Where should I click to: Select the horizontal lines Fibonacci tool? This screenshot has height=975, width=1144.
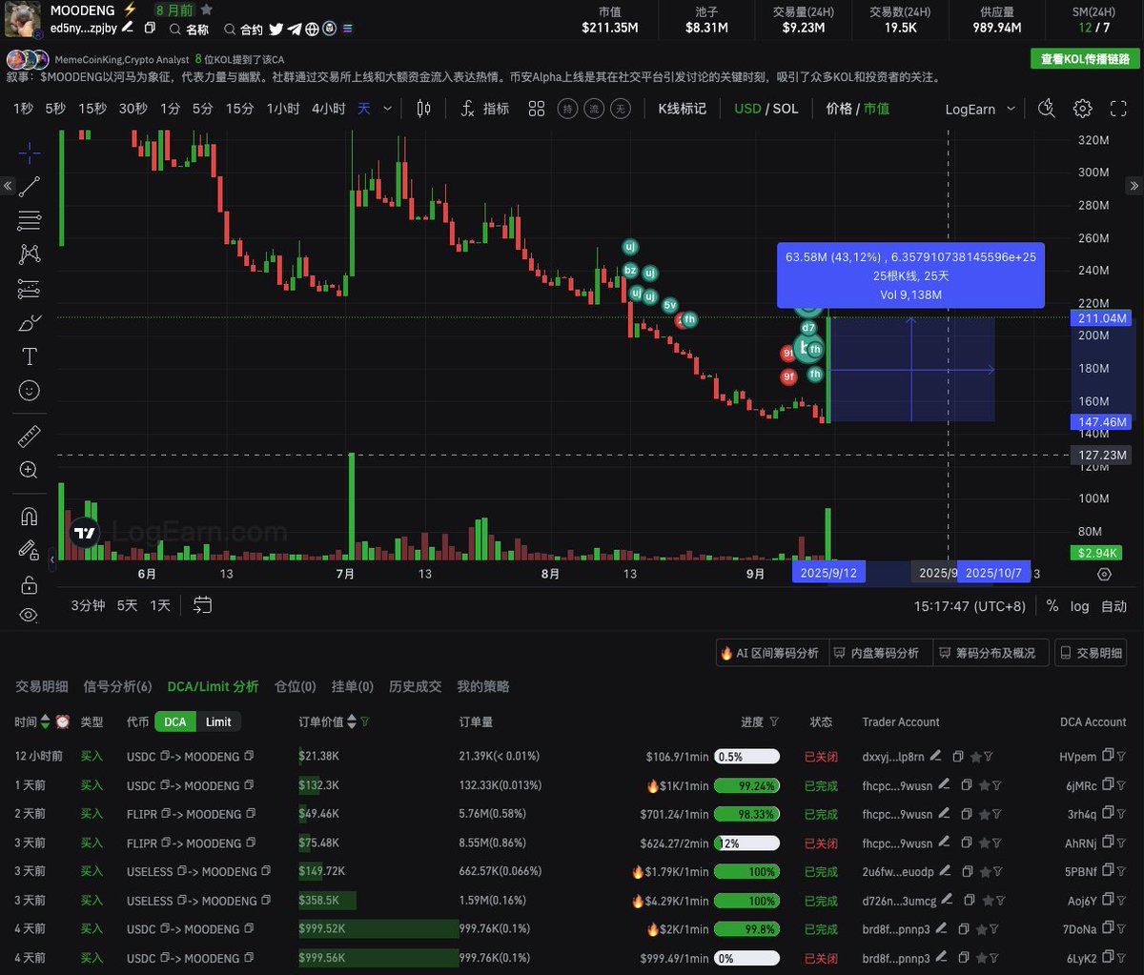pos(30,220)
